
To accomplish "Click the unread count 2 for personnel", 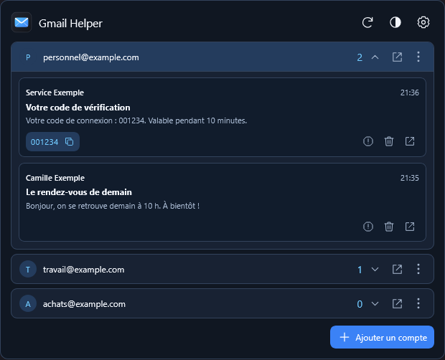I will pos(360,57).
